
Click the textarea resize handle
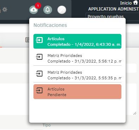135,113
